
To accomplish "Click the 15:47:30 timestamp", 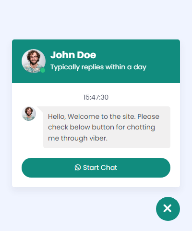I will pos(96,97).
